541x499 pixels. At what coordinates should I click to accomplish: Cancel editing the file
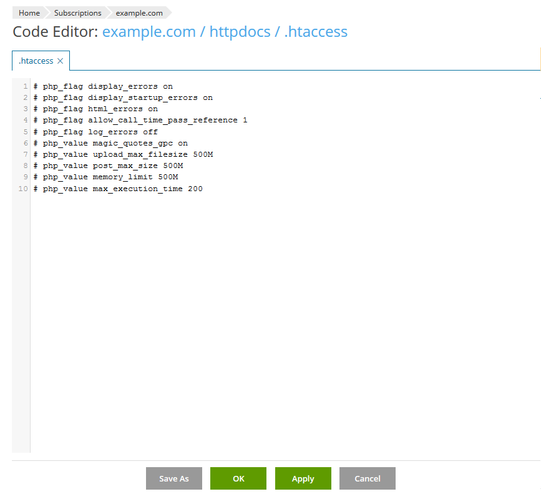click(x=367, y=478)
